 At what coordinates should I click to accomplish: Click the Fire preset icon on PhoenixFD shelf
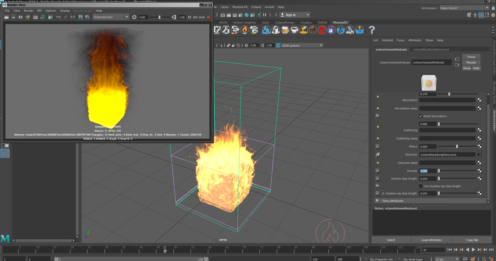(244, 30)
